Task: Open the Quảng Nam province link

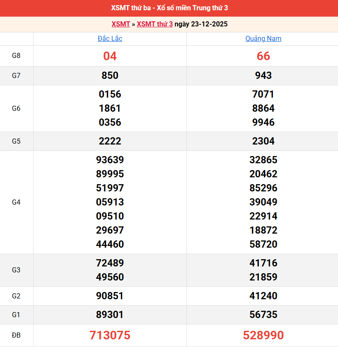Action: tap(263, 39)
